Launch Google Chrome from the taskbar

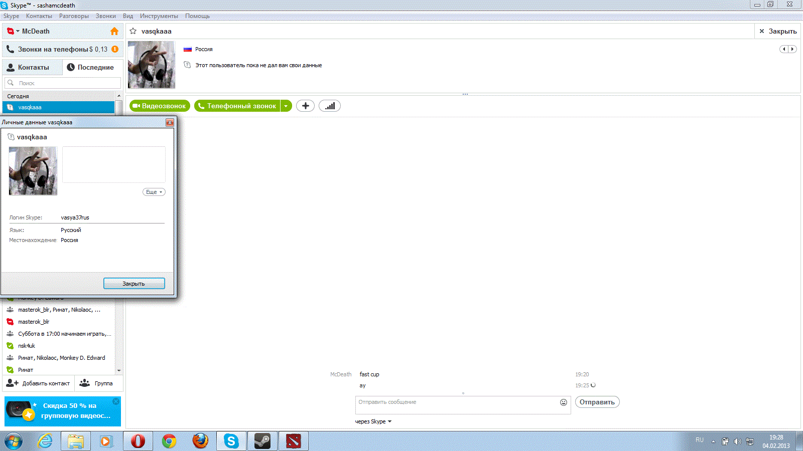(169, 441)
